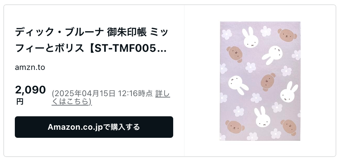
Task: Click the brown bear face in cover's center
Action: point(268,82)
